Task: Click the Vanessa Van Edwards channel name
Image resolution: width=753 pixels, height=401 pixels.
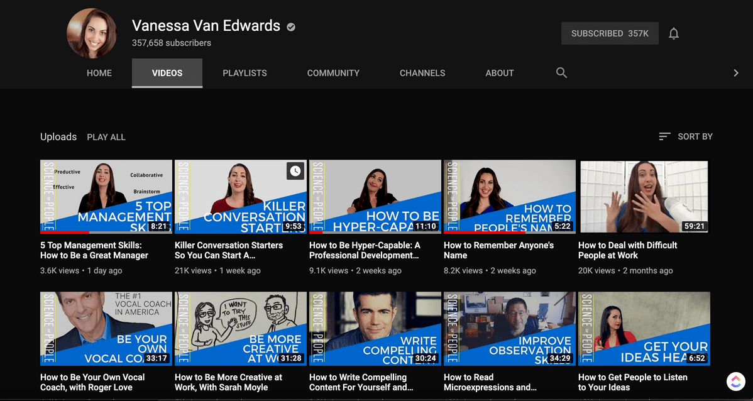Action: pos(206,25)
